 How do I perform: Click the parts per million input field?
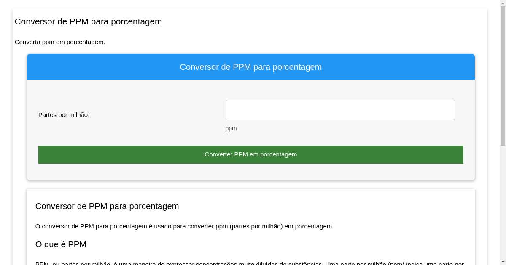340,110
